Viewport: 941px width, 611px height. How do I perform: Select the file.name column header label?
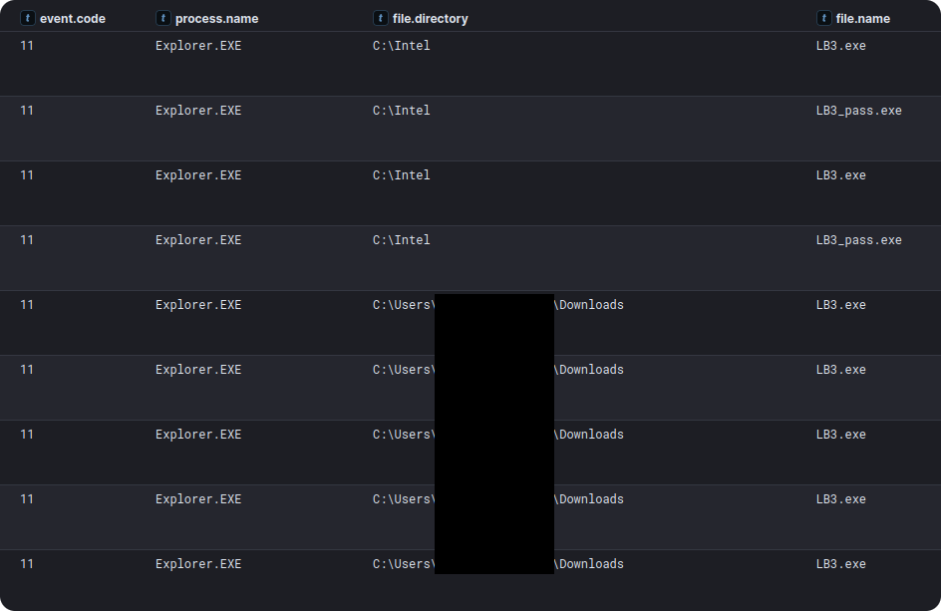coord(862,18)
